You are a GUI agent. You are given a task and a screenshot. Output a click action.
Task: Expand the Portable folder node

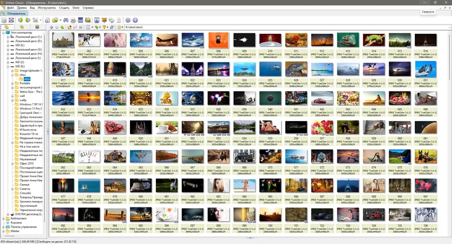pos(12,83)
